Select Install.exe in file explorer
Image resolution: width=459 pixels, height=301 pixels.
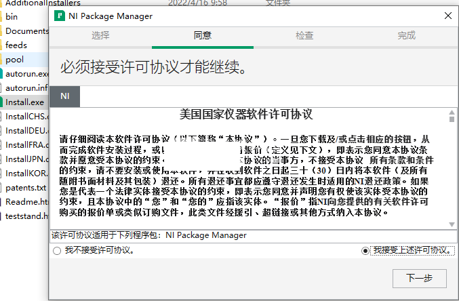point(24,102)
